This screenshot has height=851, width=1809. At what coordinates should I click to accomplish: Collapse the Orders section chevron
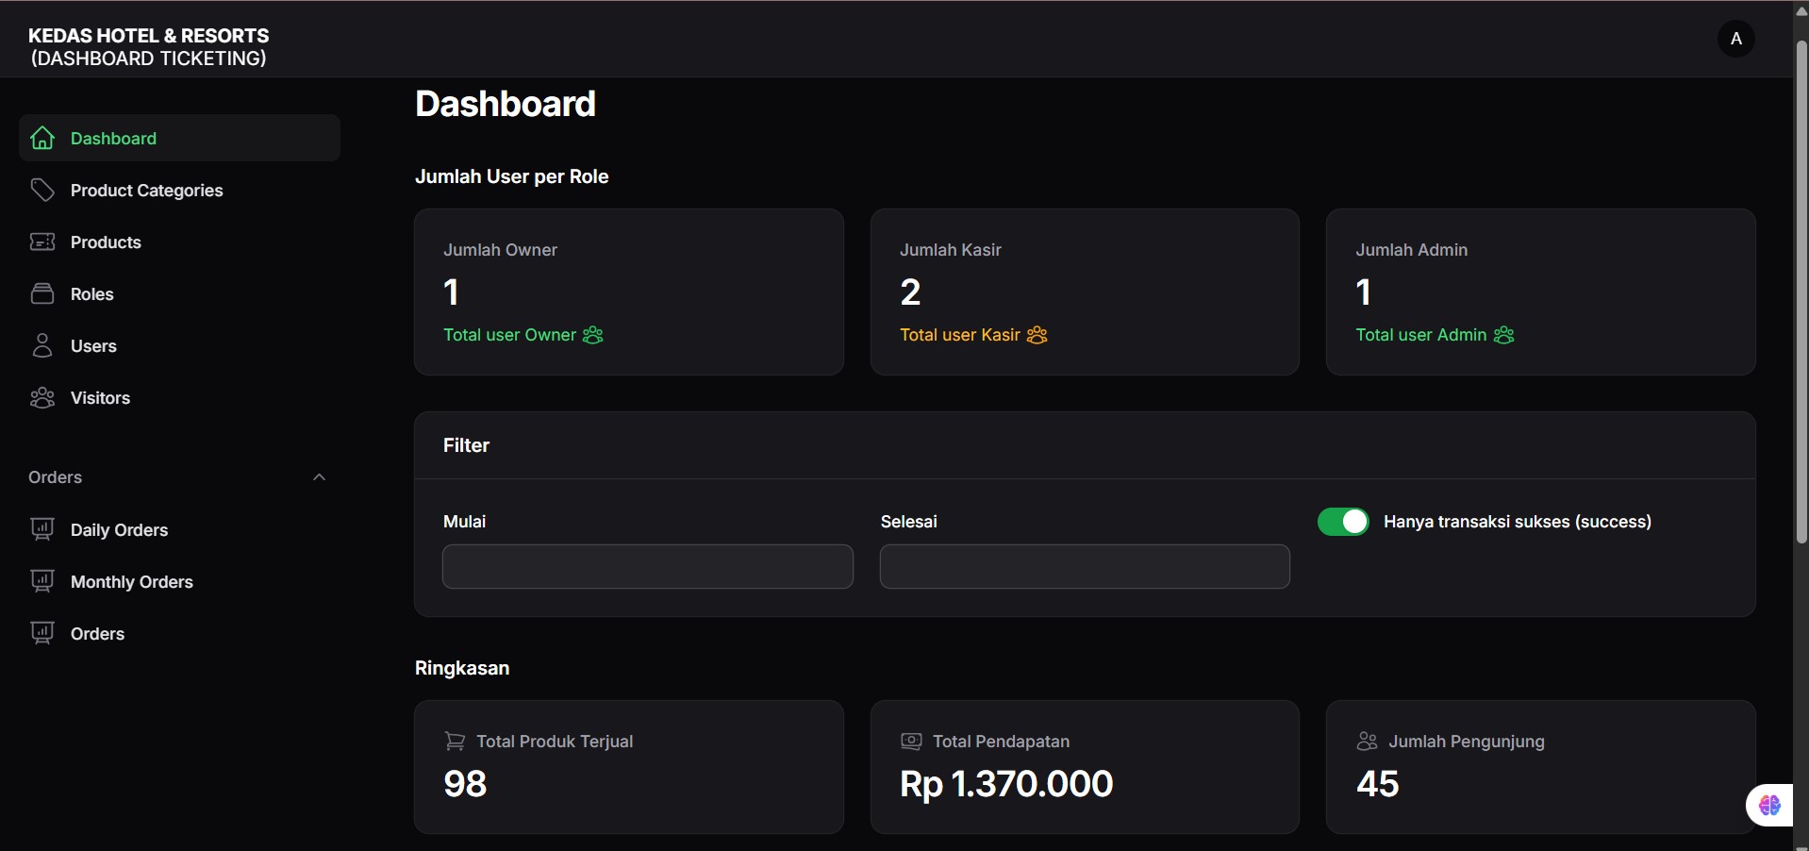[318, 476]
